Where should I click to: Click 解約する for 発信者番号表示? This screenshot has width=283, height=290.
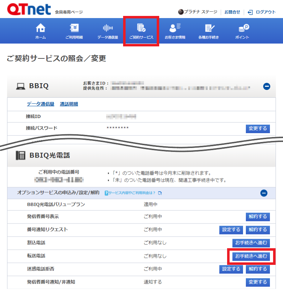point(258,217)
